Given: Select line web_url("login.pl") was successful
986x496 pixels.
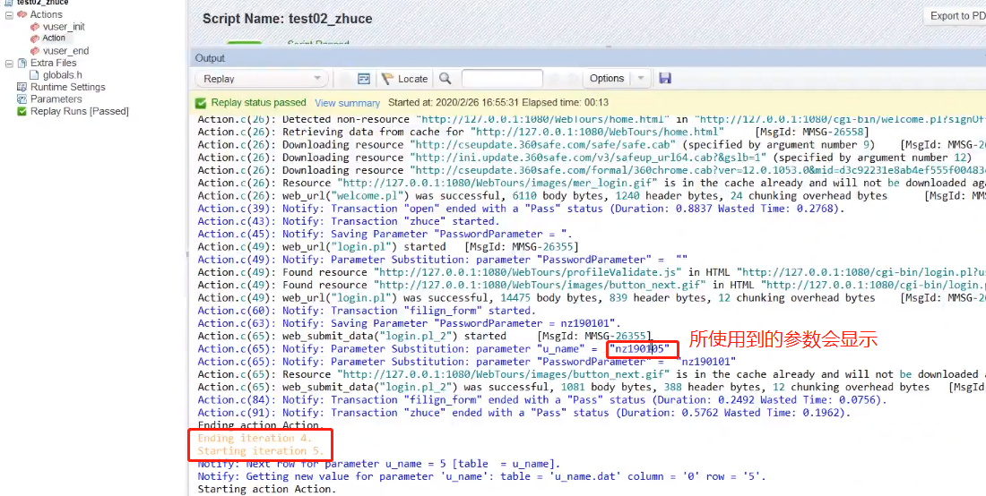Looking at the screenshot, I should 592,297.
